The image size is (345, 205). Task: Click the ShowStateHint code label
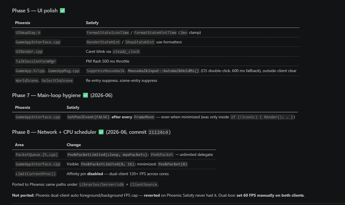140,42
